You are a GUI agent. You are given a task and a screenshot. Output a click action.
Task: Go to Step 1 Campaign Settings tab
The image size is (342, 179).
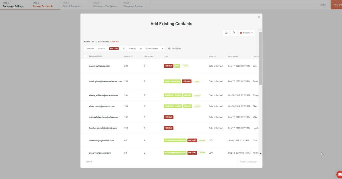point(15,5)
